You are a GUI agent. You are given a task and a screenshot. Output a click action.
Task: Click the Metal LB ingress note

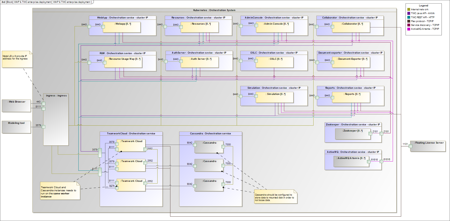[17, 59]
